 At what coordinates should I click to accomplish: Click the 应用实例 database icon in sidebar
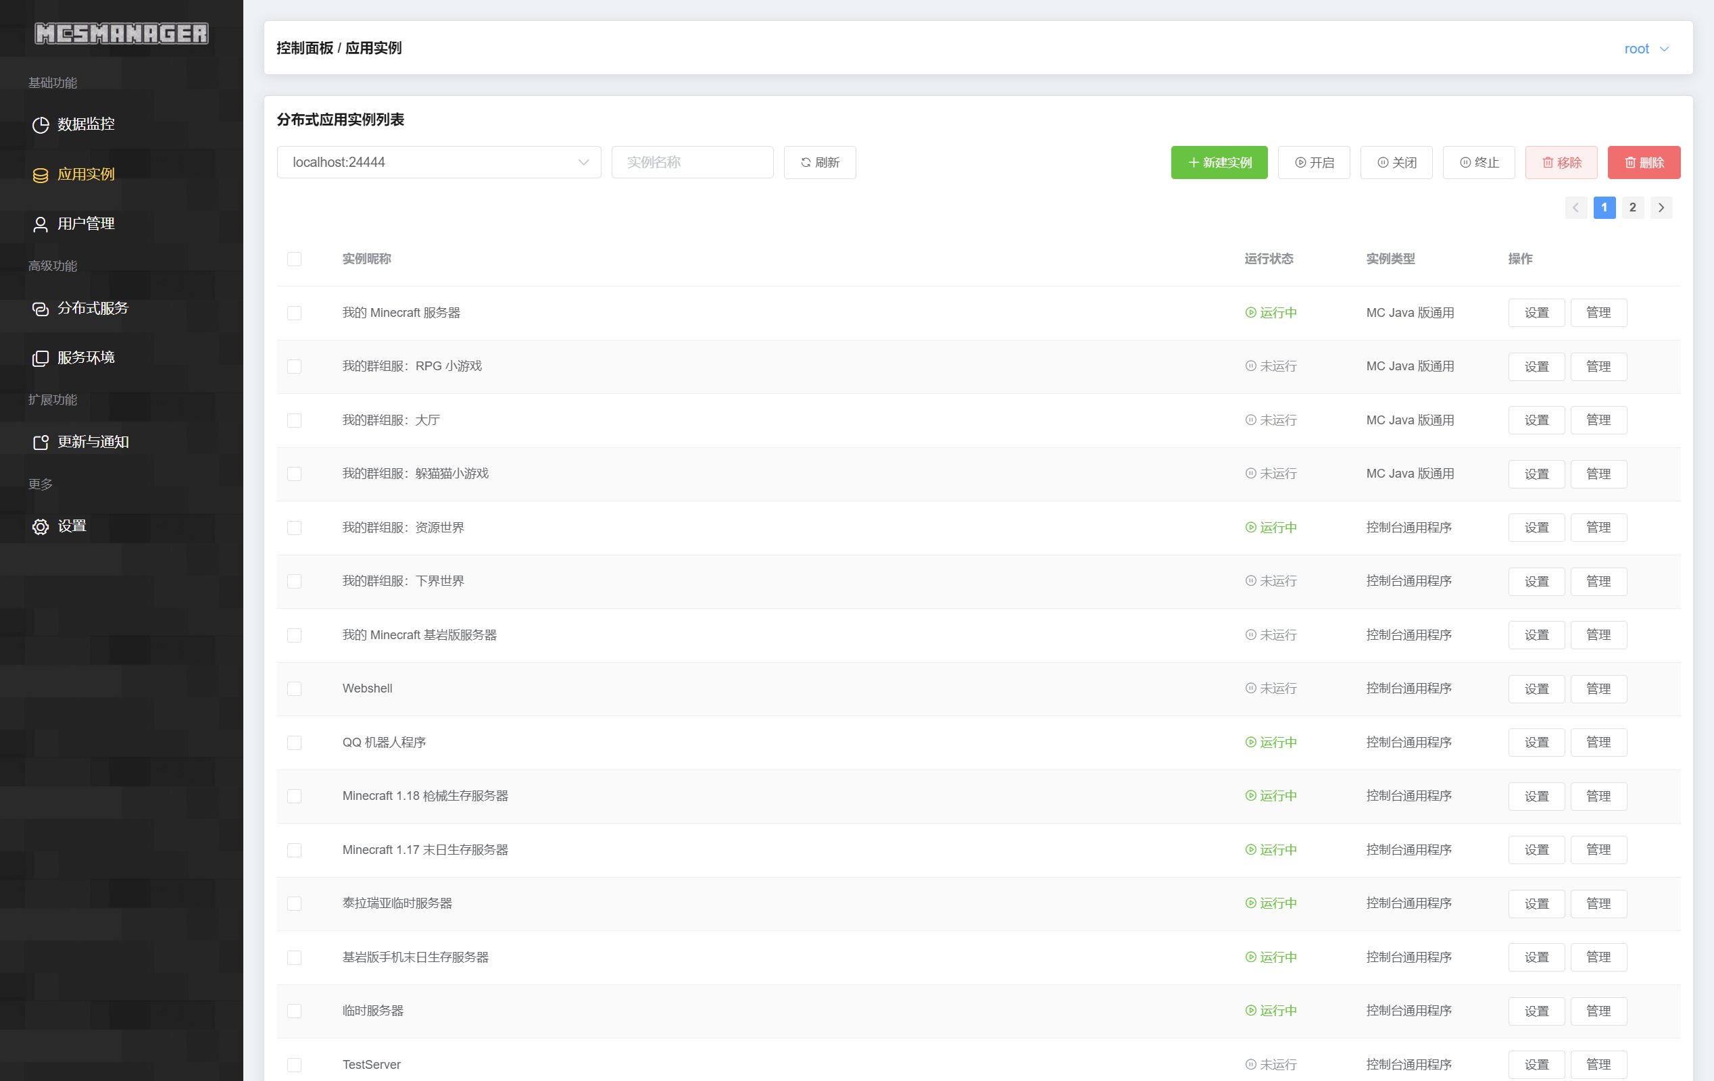point(41,175)
